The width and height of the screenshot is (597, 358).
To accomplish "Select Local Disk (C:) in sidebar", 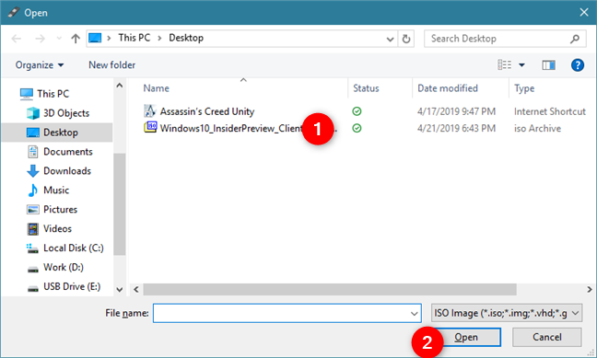I will click(x=64, y=248).
